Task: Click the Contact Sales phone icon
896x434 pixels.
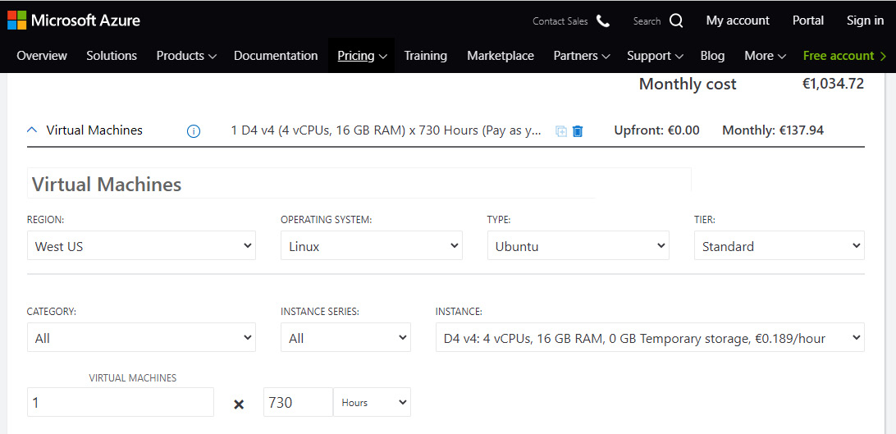Action: [603, 21]
